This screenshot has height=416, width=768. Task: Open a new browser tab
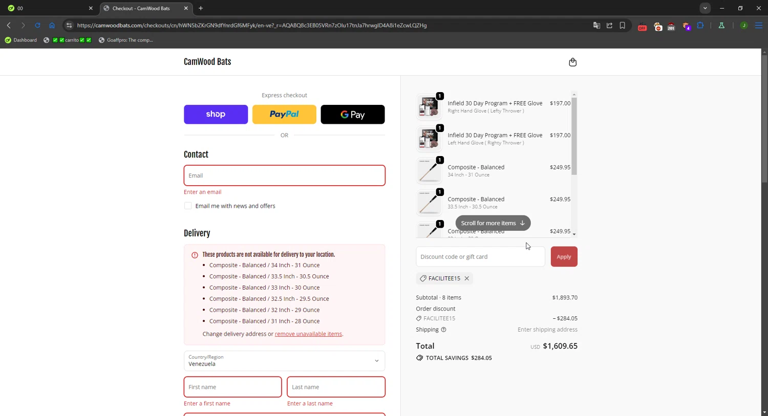(x=201, y=8)
